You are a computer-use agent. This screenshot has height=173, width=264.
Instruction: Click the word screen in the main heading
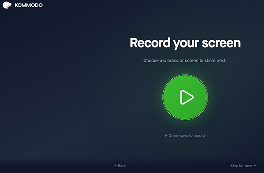click(221, 43)
